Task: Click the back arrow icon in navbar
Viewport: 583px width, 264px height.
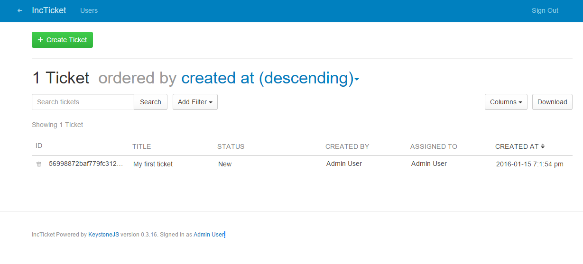Action: [x=20, y=10]
